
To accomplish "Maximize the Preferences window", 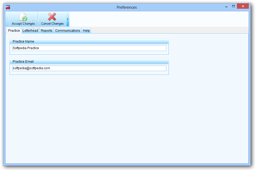I will (233, 6).
